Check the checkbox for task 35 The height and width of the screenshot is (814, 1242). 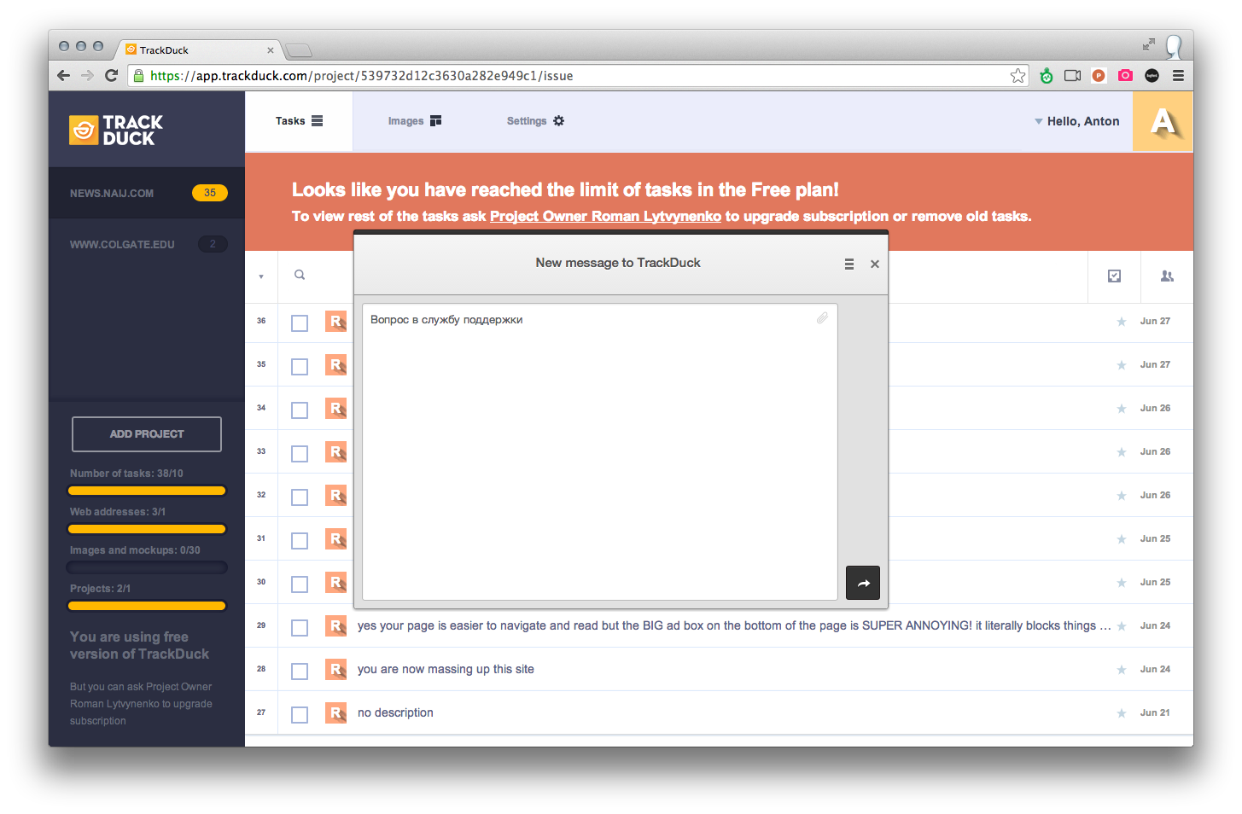pyautogui.click(x=300, y=367)
